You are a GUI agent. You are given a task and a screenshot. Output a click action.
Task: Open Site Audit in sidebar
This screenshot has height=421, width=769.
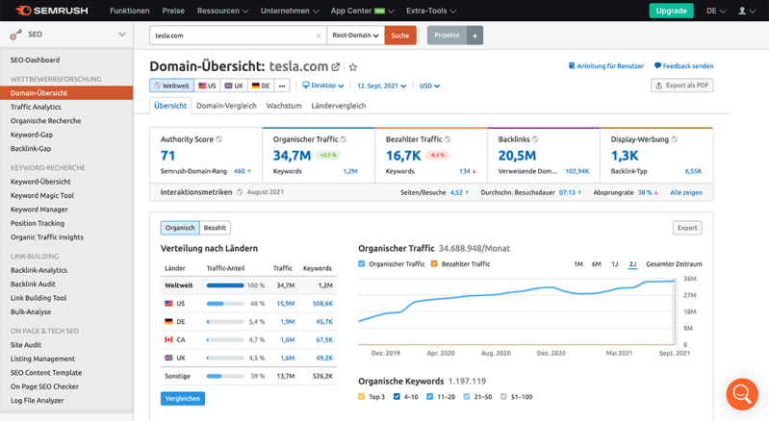pos(26,345)
